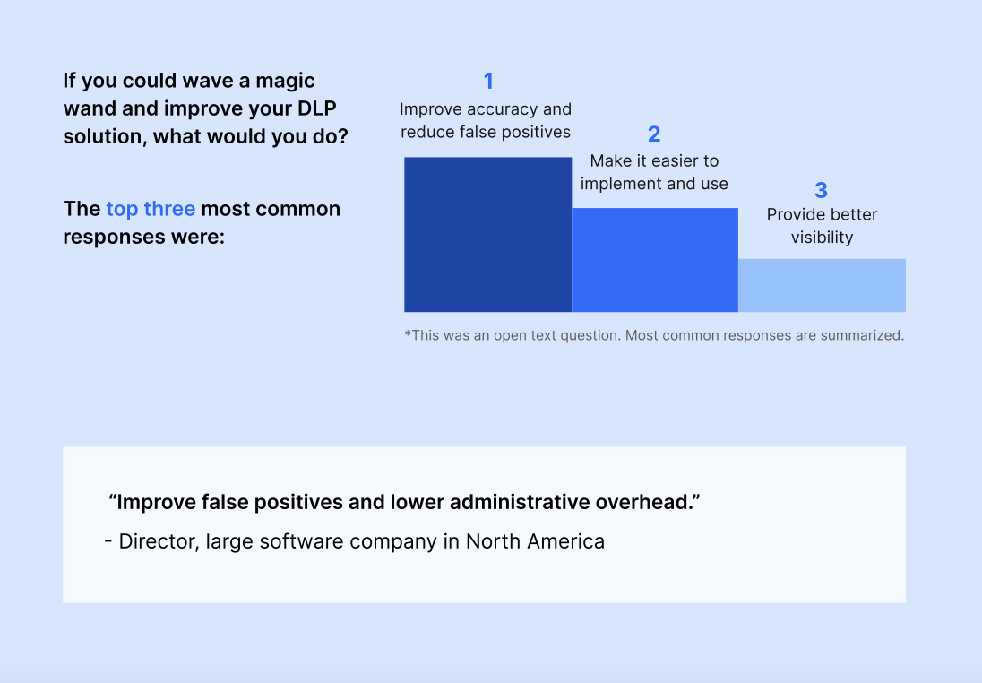The image size is (982, 683).
Task: Click 'Make it easier to implement and use' label
Action: (654, 172)
